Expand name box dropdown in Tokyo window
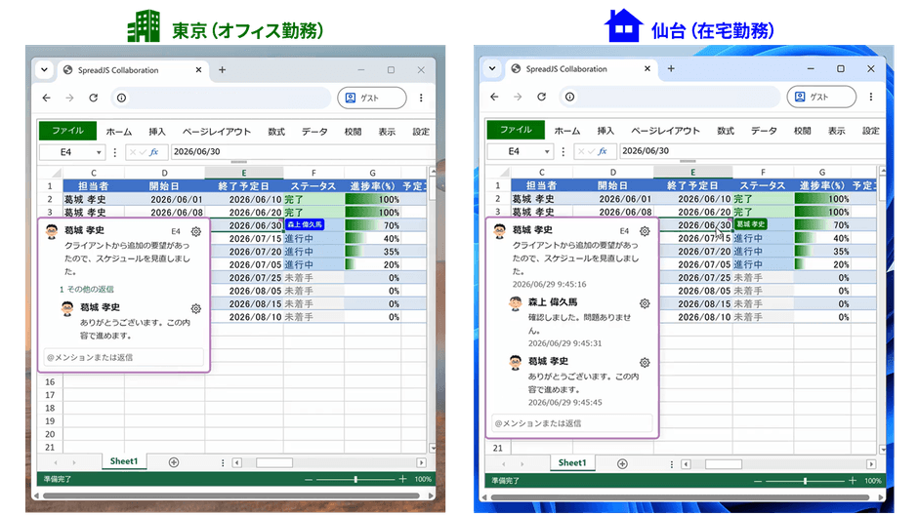918x516 pixels. click(x=99, y=152)
